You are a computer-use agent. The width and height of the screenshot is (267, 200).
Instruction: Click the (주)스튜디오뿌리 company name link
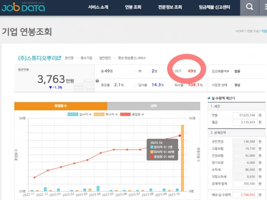pos(37,58)
